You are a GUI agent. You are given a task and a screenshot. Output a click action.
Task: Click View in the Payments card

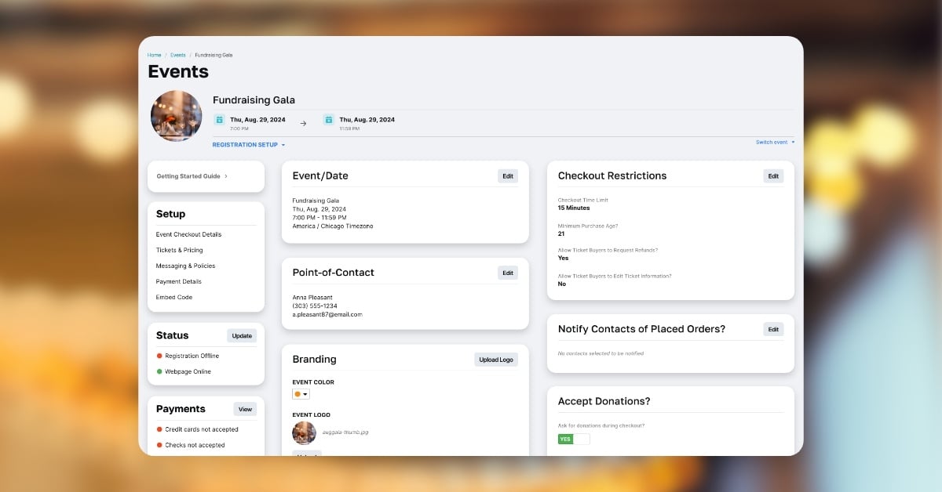(245, 409)
